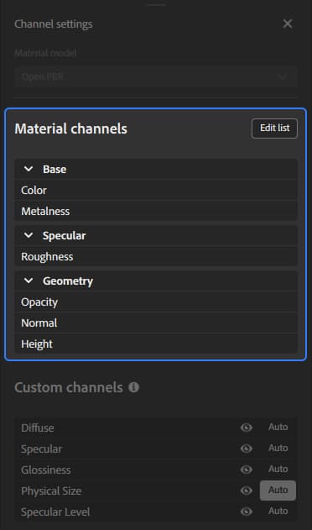312x530 pixels.
Task: Open Auto format for Glossiness
Action: pyautogui.click(x=278, y=469)
